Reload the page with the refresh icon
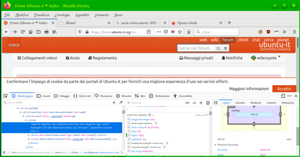The width and height of the screenshot is (300, 157). [23, 32]
